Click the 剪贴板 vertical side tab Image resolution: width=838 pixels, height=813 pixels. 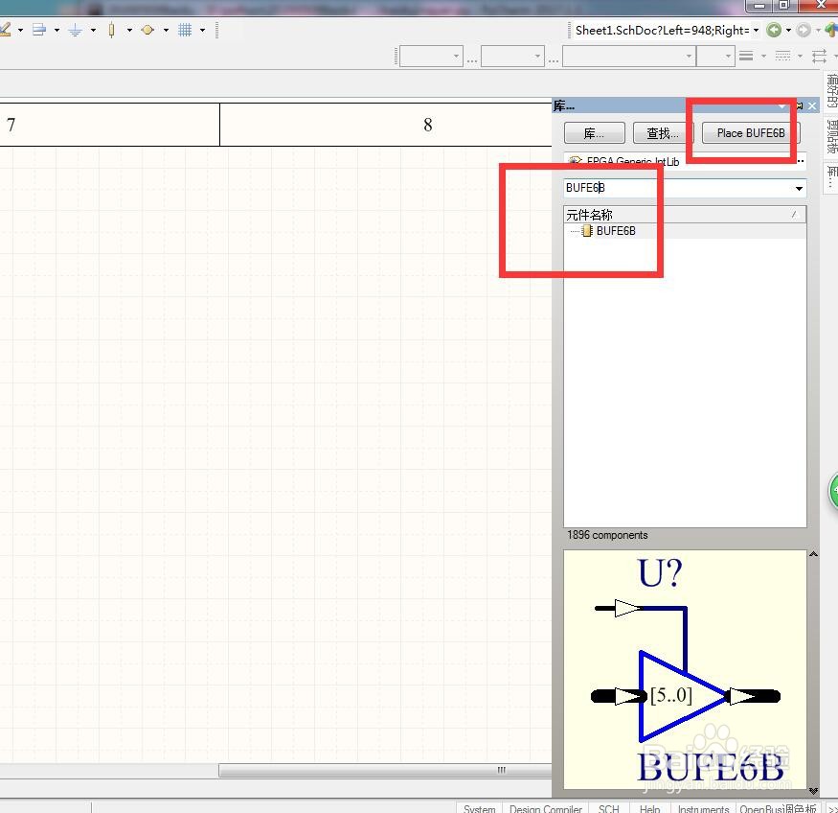(x=831, y=137)
